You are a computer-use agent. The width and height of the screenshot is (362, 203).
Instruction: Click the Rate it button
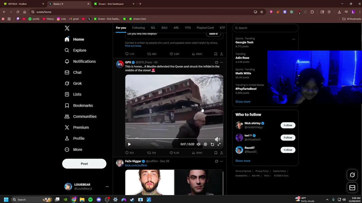(214, 34)
